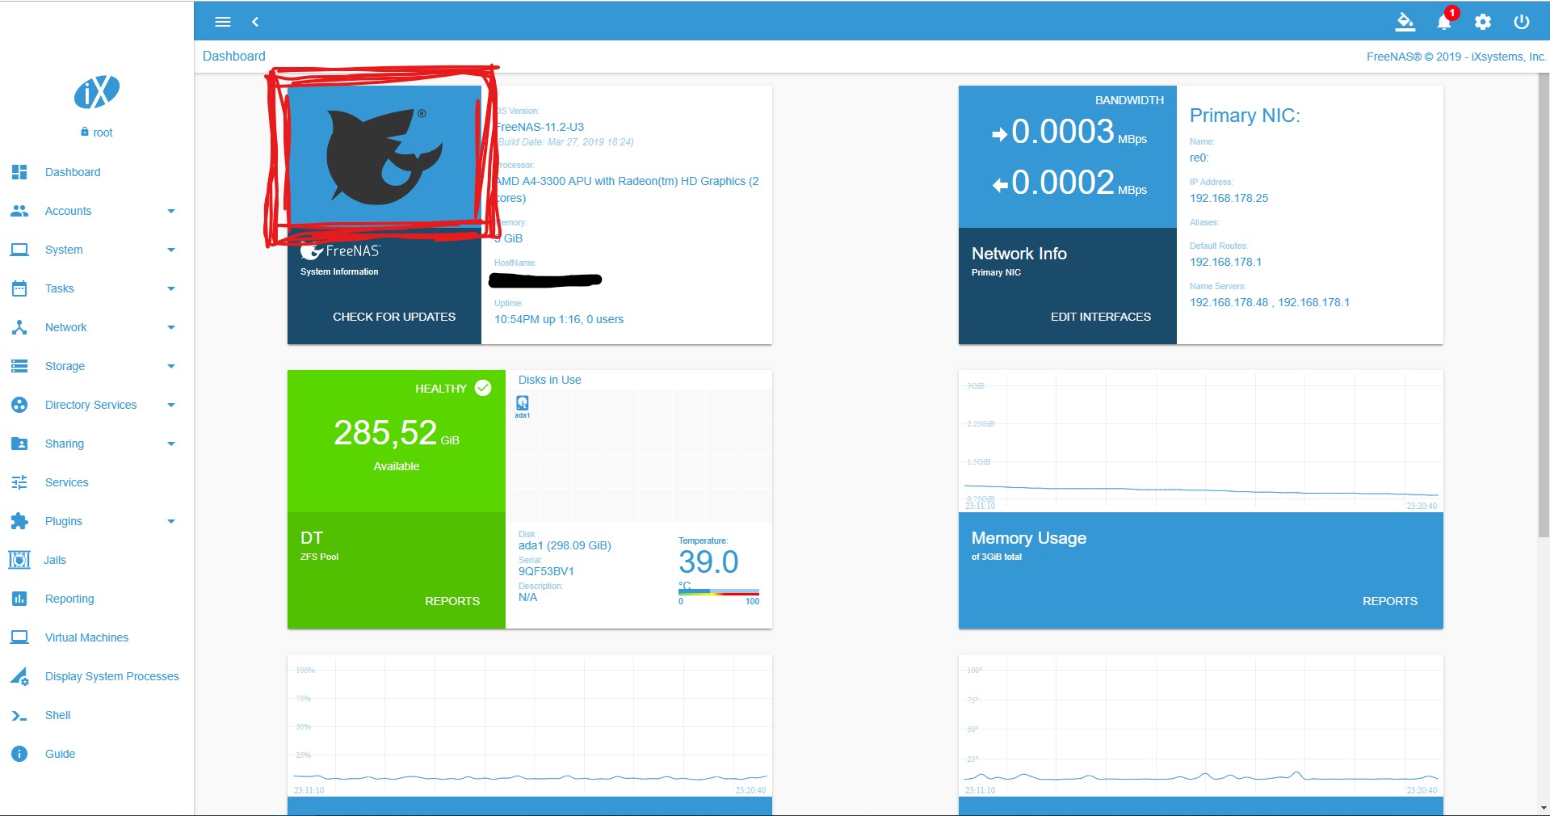
Task: Open REPORTS on Memory Usage card
Action: (x=1390, y=601)
